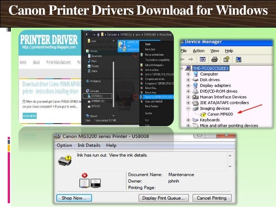Select the selected LBP2900 installer file

click(128, 46)
